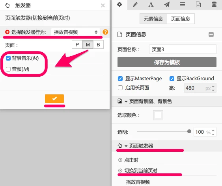The width and height of the screenshot is (222, 186).
Task: Open the 选取颜色 color swatch
Action: click(x=158, y=115)
